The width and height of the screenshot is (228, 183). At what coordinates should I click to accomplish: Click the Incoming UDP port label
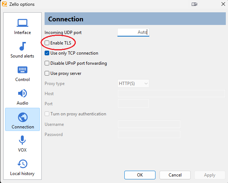coord(63,33)
